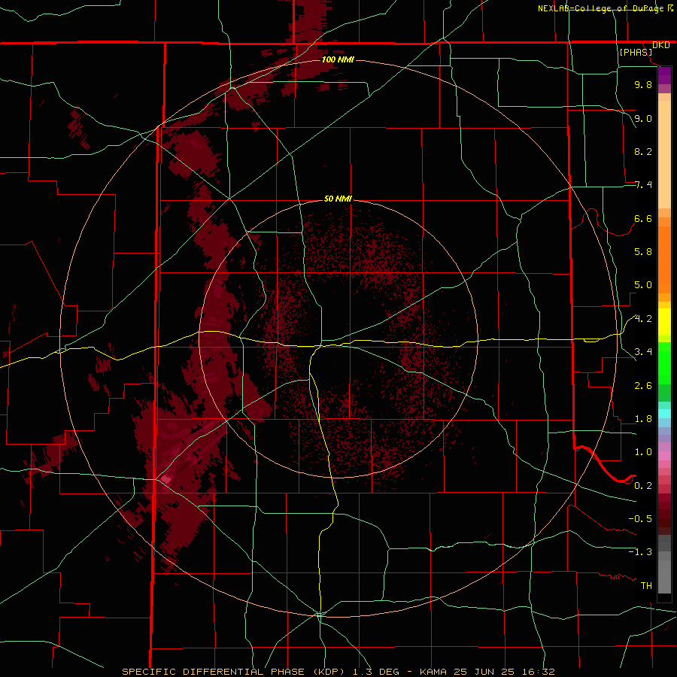The image size is (677, 677).
Task: Click the Specific Differential Phase caption text
Action: tap(338, 672)
